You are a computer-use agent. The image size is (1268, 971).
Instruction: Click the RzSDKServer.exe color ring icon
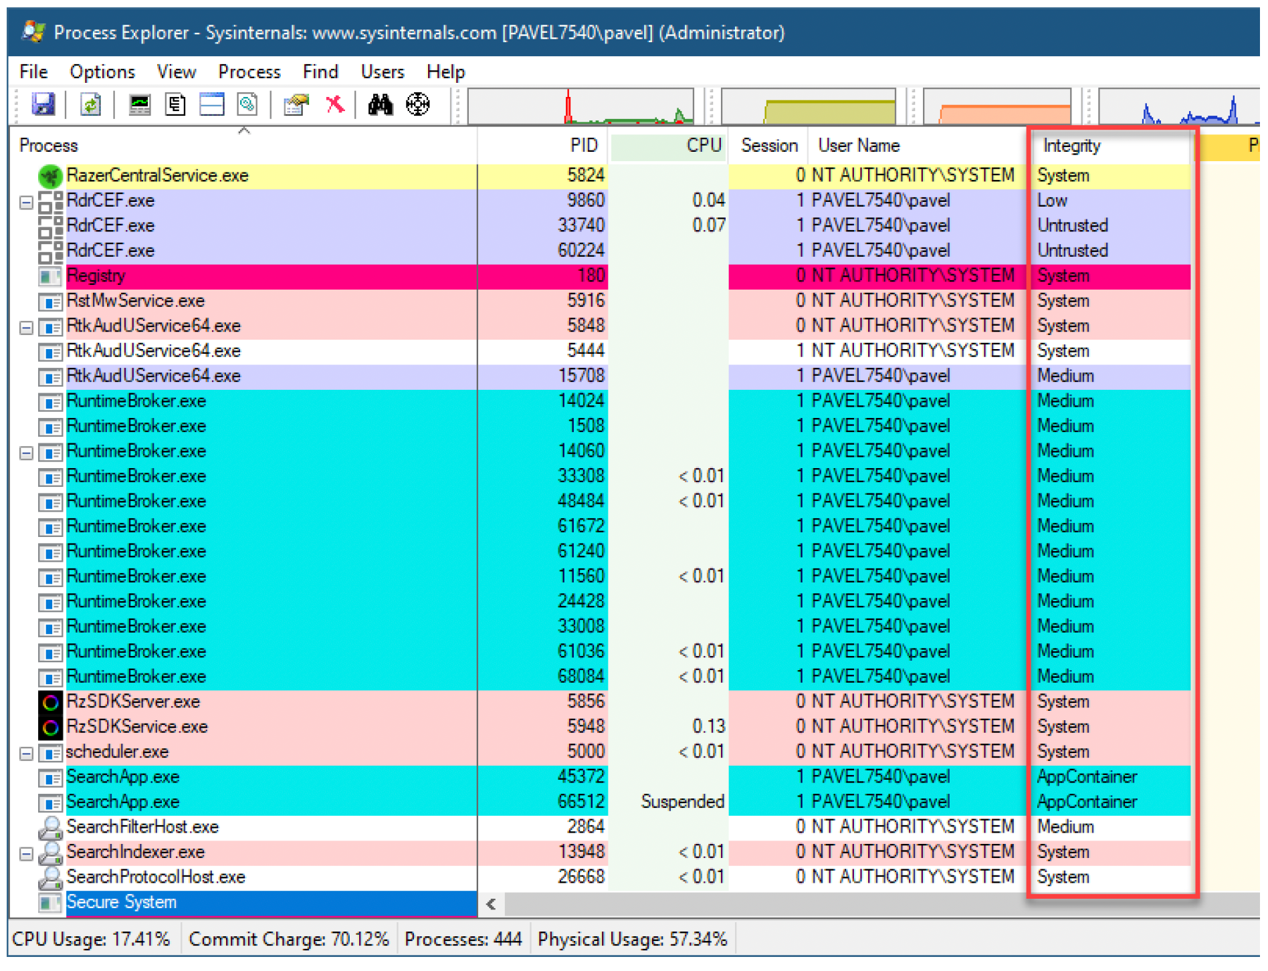pyautogui.click(x=50, y=703)
